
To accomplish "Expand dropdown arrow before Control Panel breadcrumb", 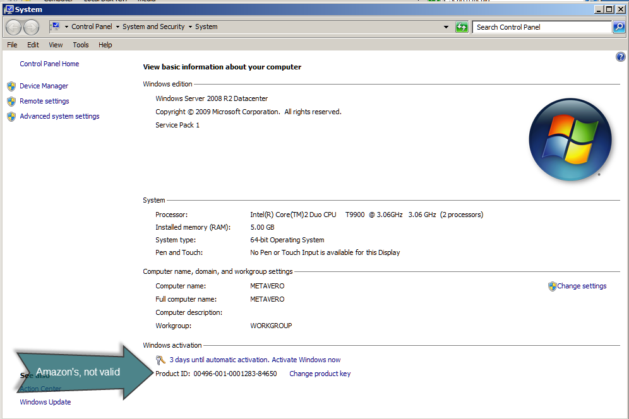I will pos(66,27).
